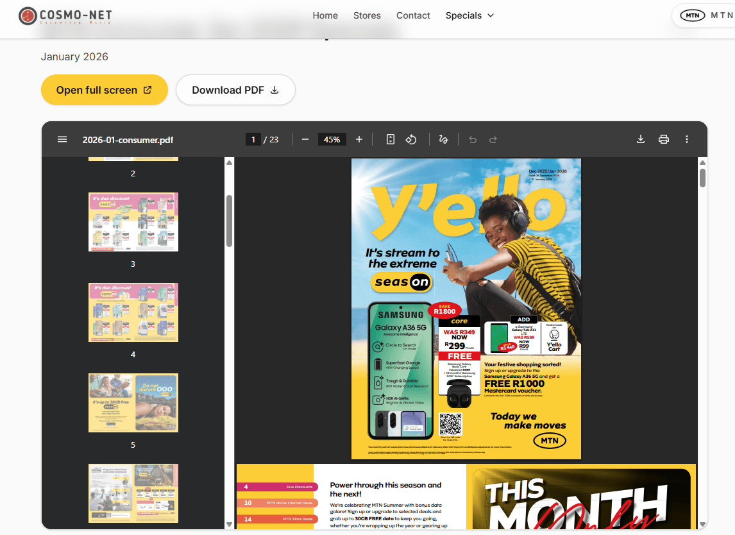
Task: Expand the Specials dropdown menu
Action: point(469,15)
